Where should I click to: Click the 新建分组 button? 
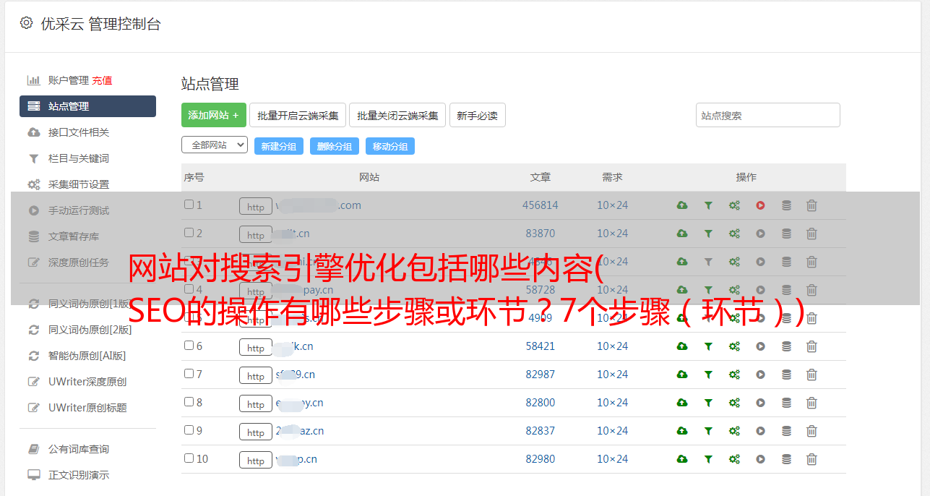click(x=279, y=146)
